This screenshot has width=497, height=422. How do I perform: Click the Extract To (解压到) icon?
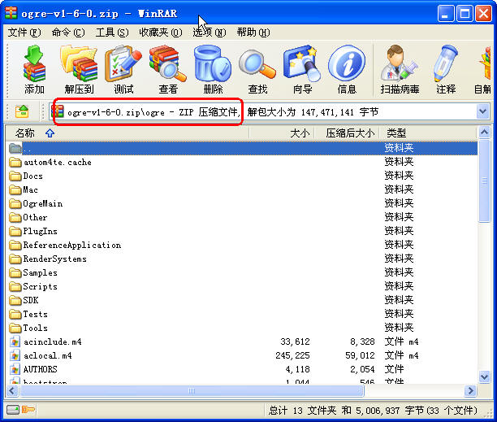pyautogui.click(x=79, y=63)
